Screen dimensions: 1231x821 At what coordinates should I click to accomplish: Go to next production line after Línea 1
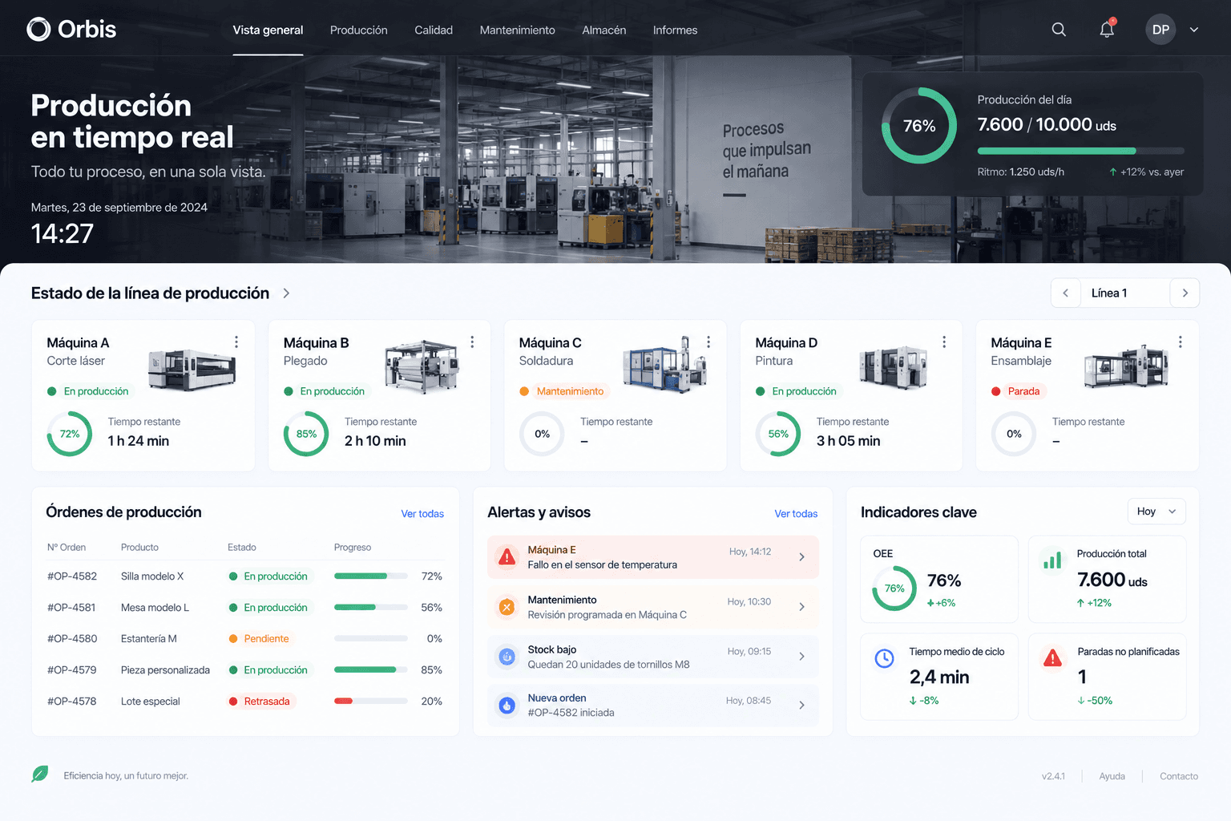pyautogui.click(x=1185, y=293)
